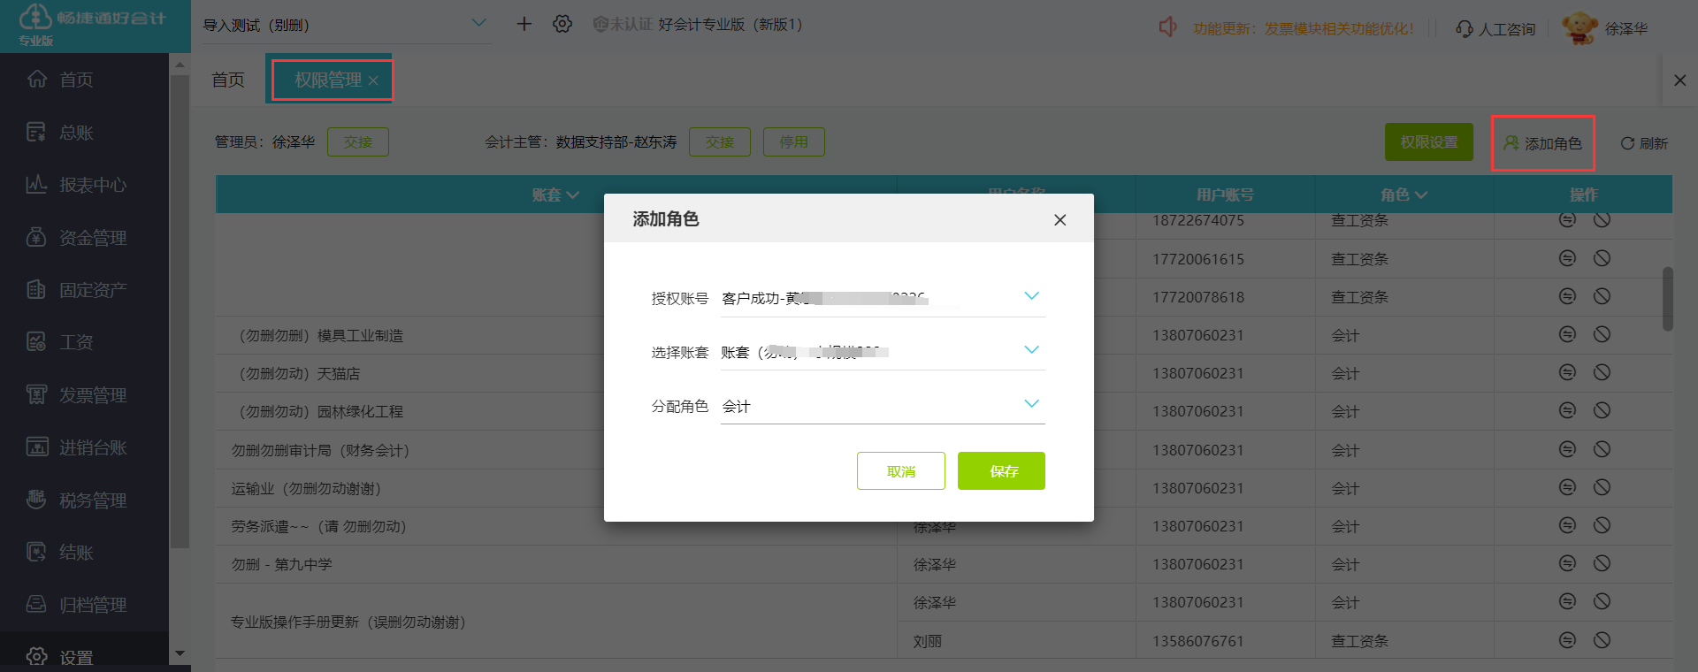
Task: Click the plus icon to add account set
Action: 524,24
